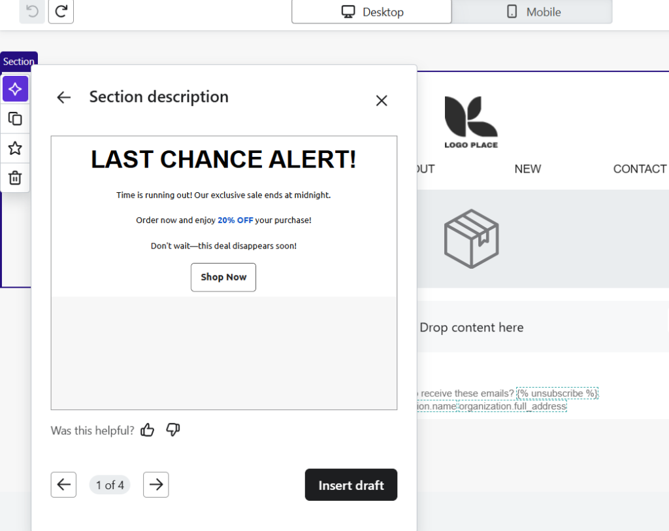Viewport: 669px width, 531px height.
Task: Duplicate the section with copy icon
Action: pyautogui.click(x=16, y=119)
